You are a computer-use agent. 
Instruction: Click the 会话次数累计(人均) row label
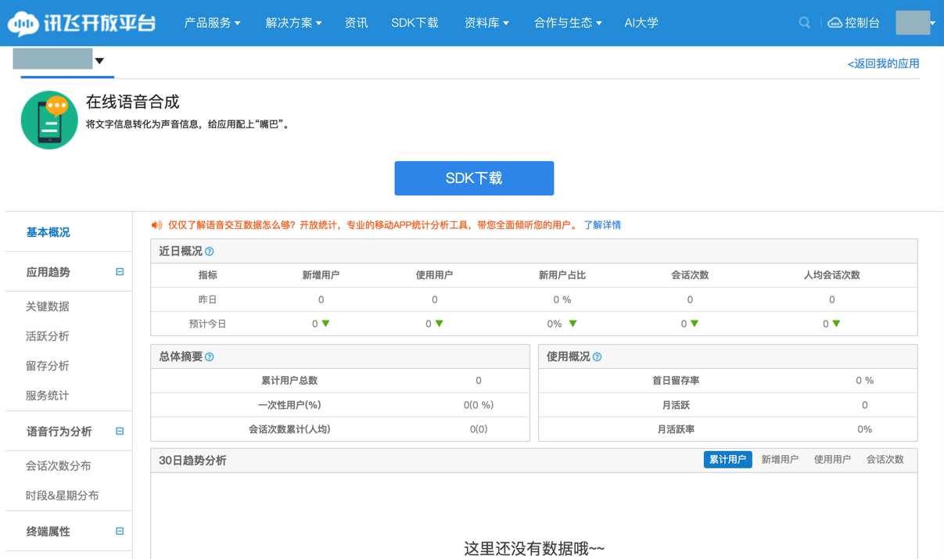[x=289, y=429]
